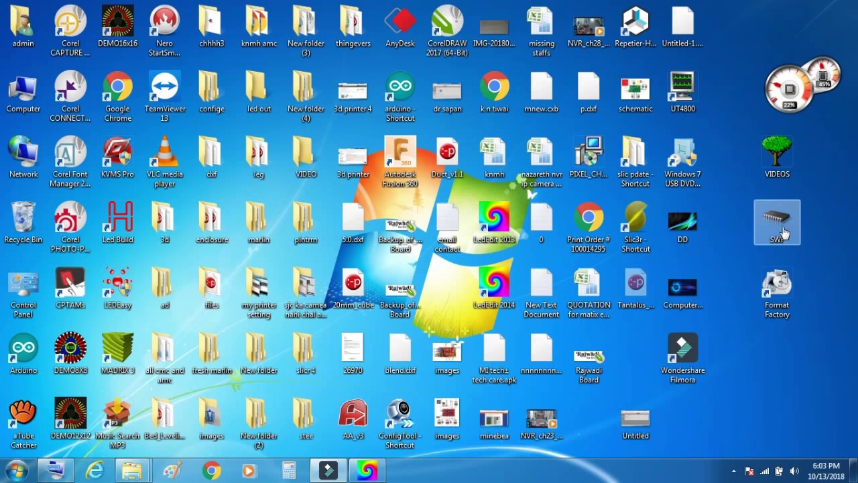Switch to Filmora in the taskbar
The height and width of the screenshot is (483, 858).
(328, 471)
